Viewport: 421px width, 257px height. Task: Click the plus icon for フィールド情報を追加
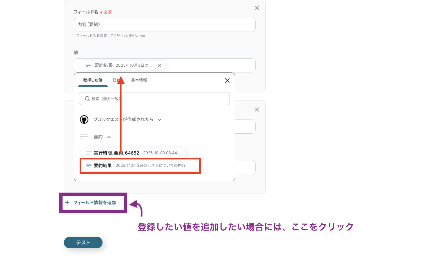(67, 203)
